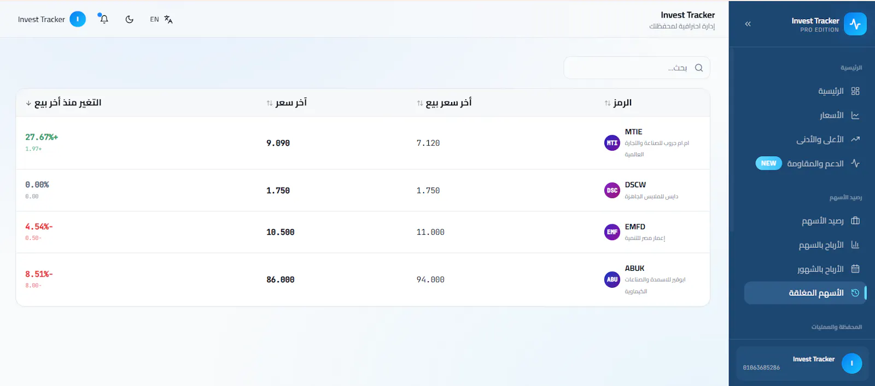
Task: Collapse the sidebar with double chevron
Action: 748,24
